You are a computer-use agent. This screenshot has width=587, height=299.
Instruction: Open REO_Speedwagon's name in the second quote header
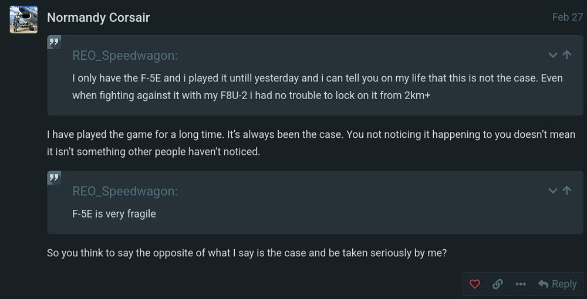click(124, 191)
